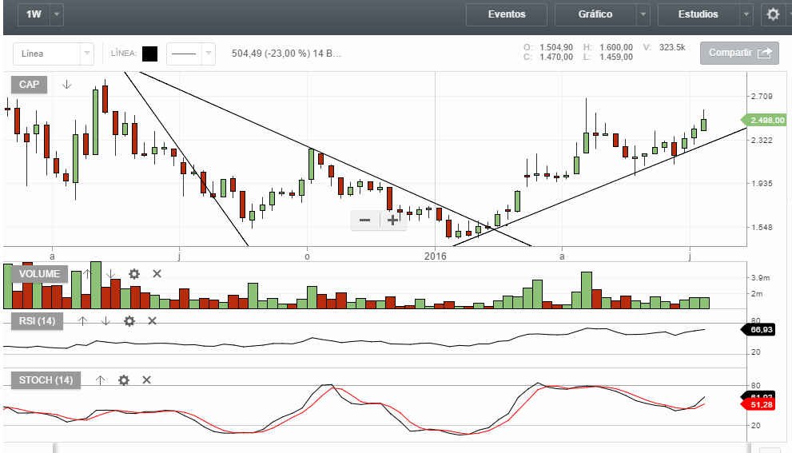Click the 504,49 (-23,00 %) line measurement text
Image resolution: width=792 pixels, height=453 pixels.
click(x=286, y=54)
